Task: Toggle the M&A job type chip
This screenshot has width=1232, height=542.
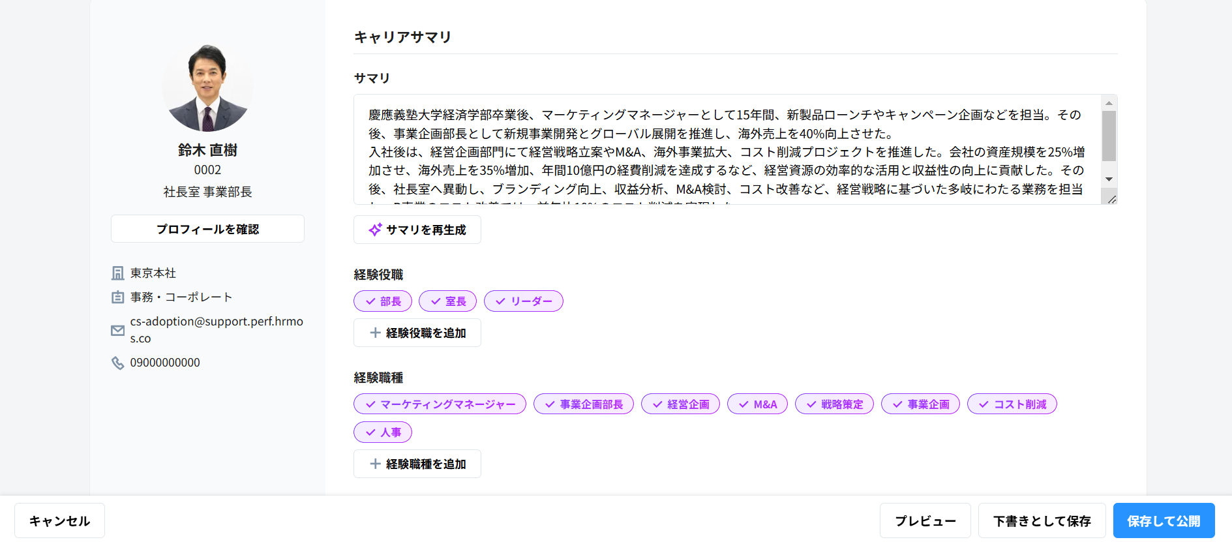Action: pos(757,404)
